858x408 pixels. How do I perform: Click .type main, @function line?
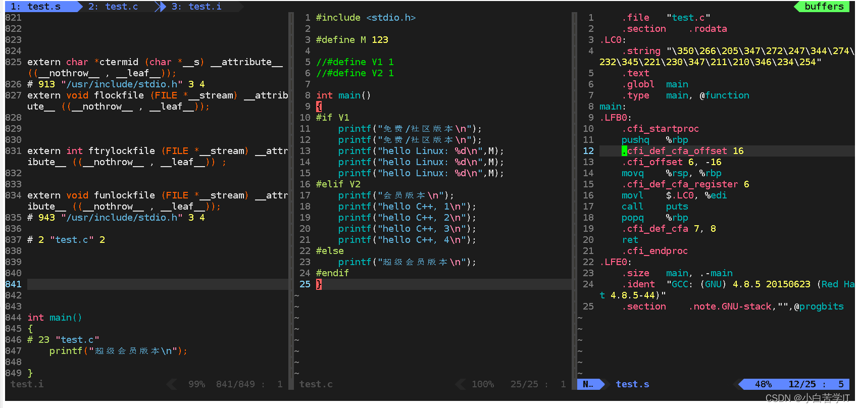click(x=685, y=95)
